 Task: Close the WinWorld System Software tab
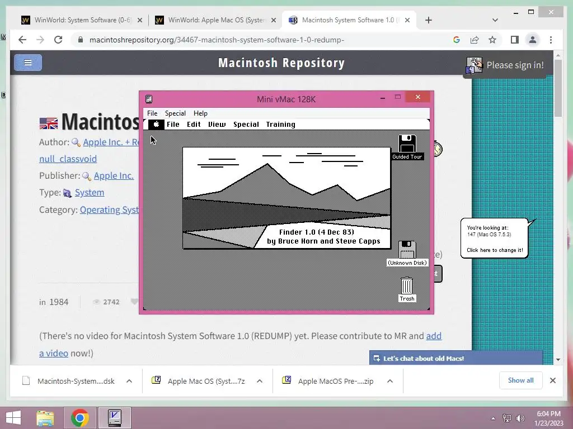[x=139, y=20]
